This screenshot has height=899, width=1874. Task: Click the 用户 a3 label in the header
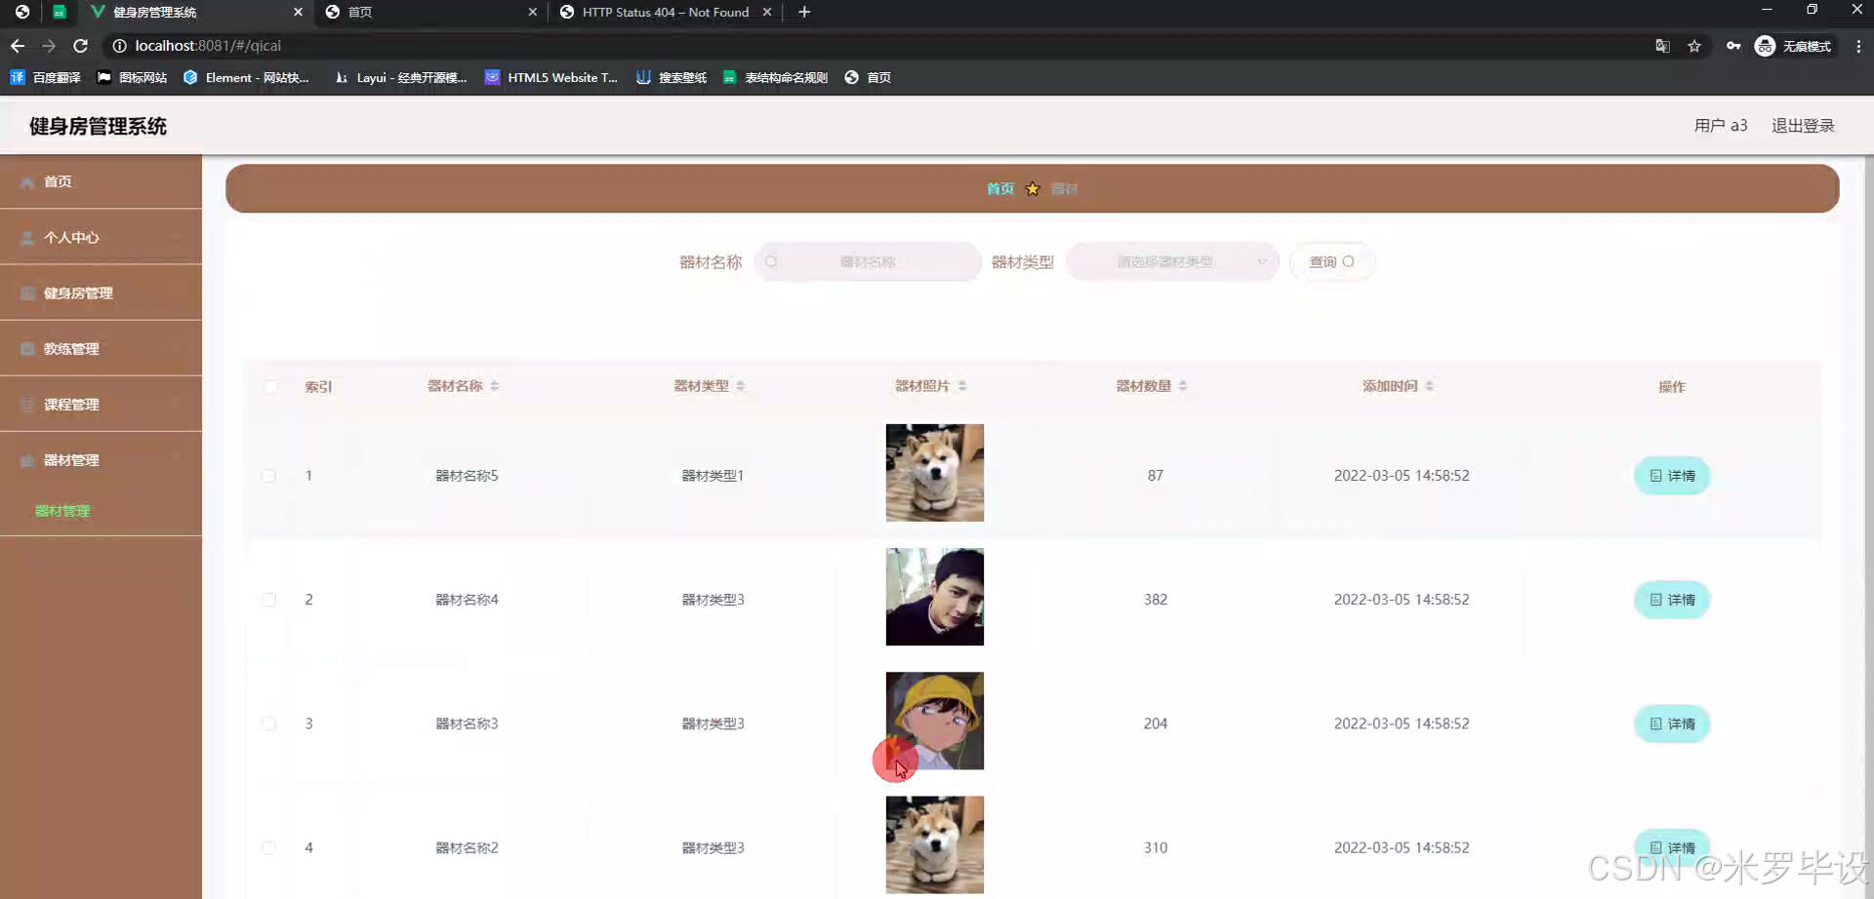(x=1721, y=126)
